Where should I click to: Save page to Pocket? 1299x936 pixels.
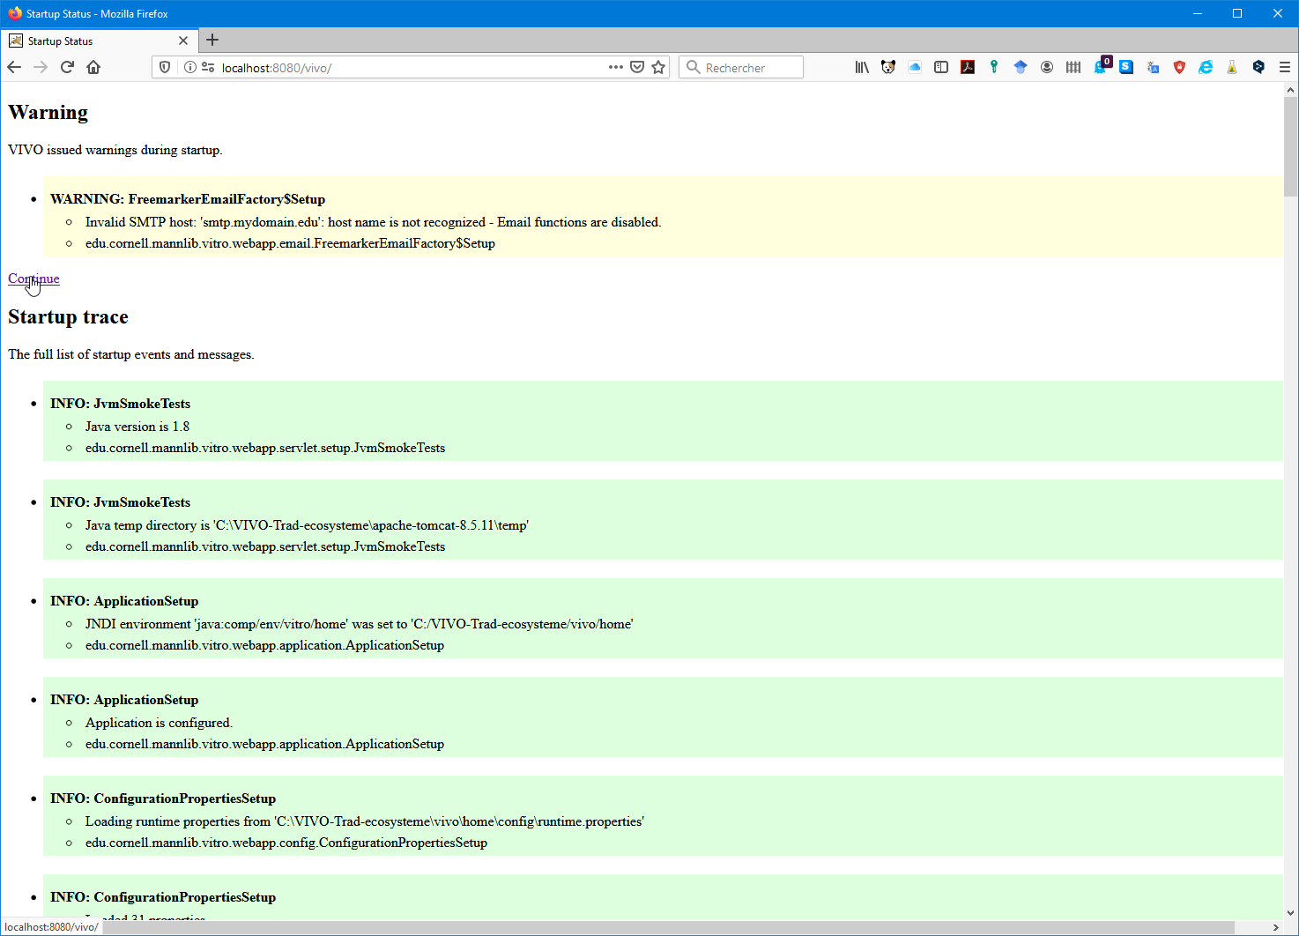pyautogui.click(x=637, y=67)
